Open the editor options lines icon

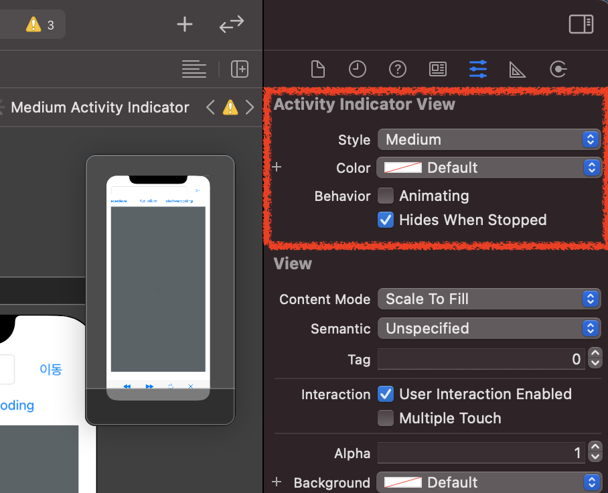[194, 69]
